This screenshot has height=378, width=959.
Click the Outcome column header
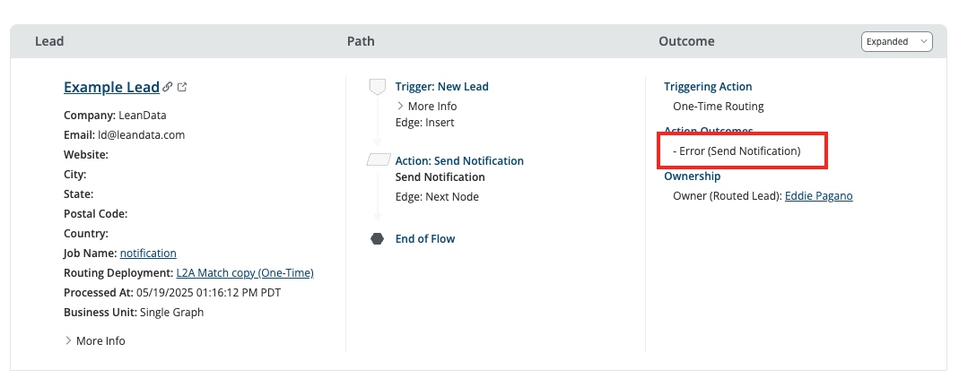point(686,41)
